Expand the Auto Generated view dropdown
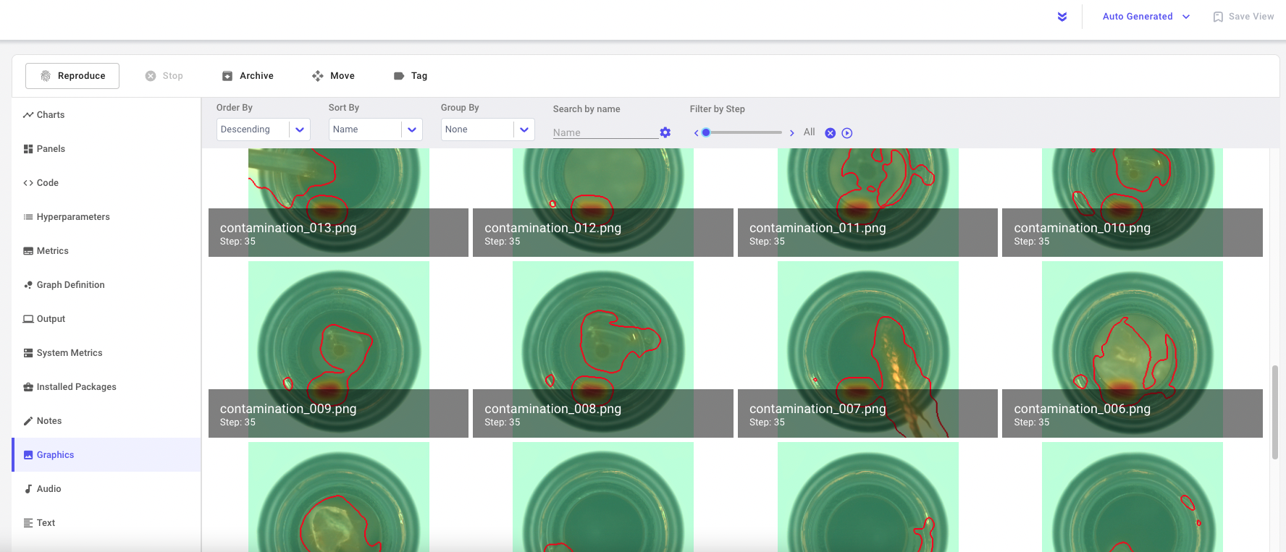1286x552 pixels. [1146, 17]
